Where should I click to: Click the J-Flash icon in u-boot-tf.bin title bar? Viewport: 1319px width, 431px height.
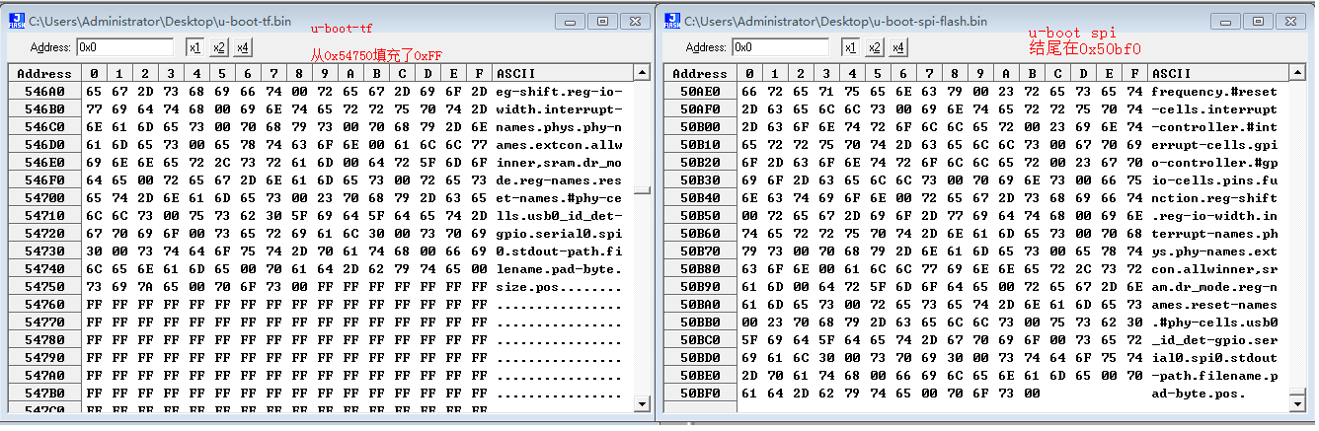point(16,20)
